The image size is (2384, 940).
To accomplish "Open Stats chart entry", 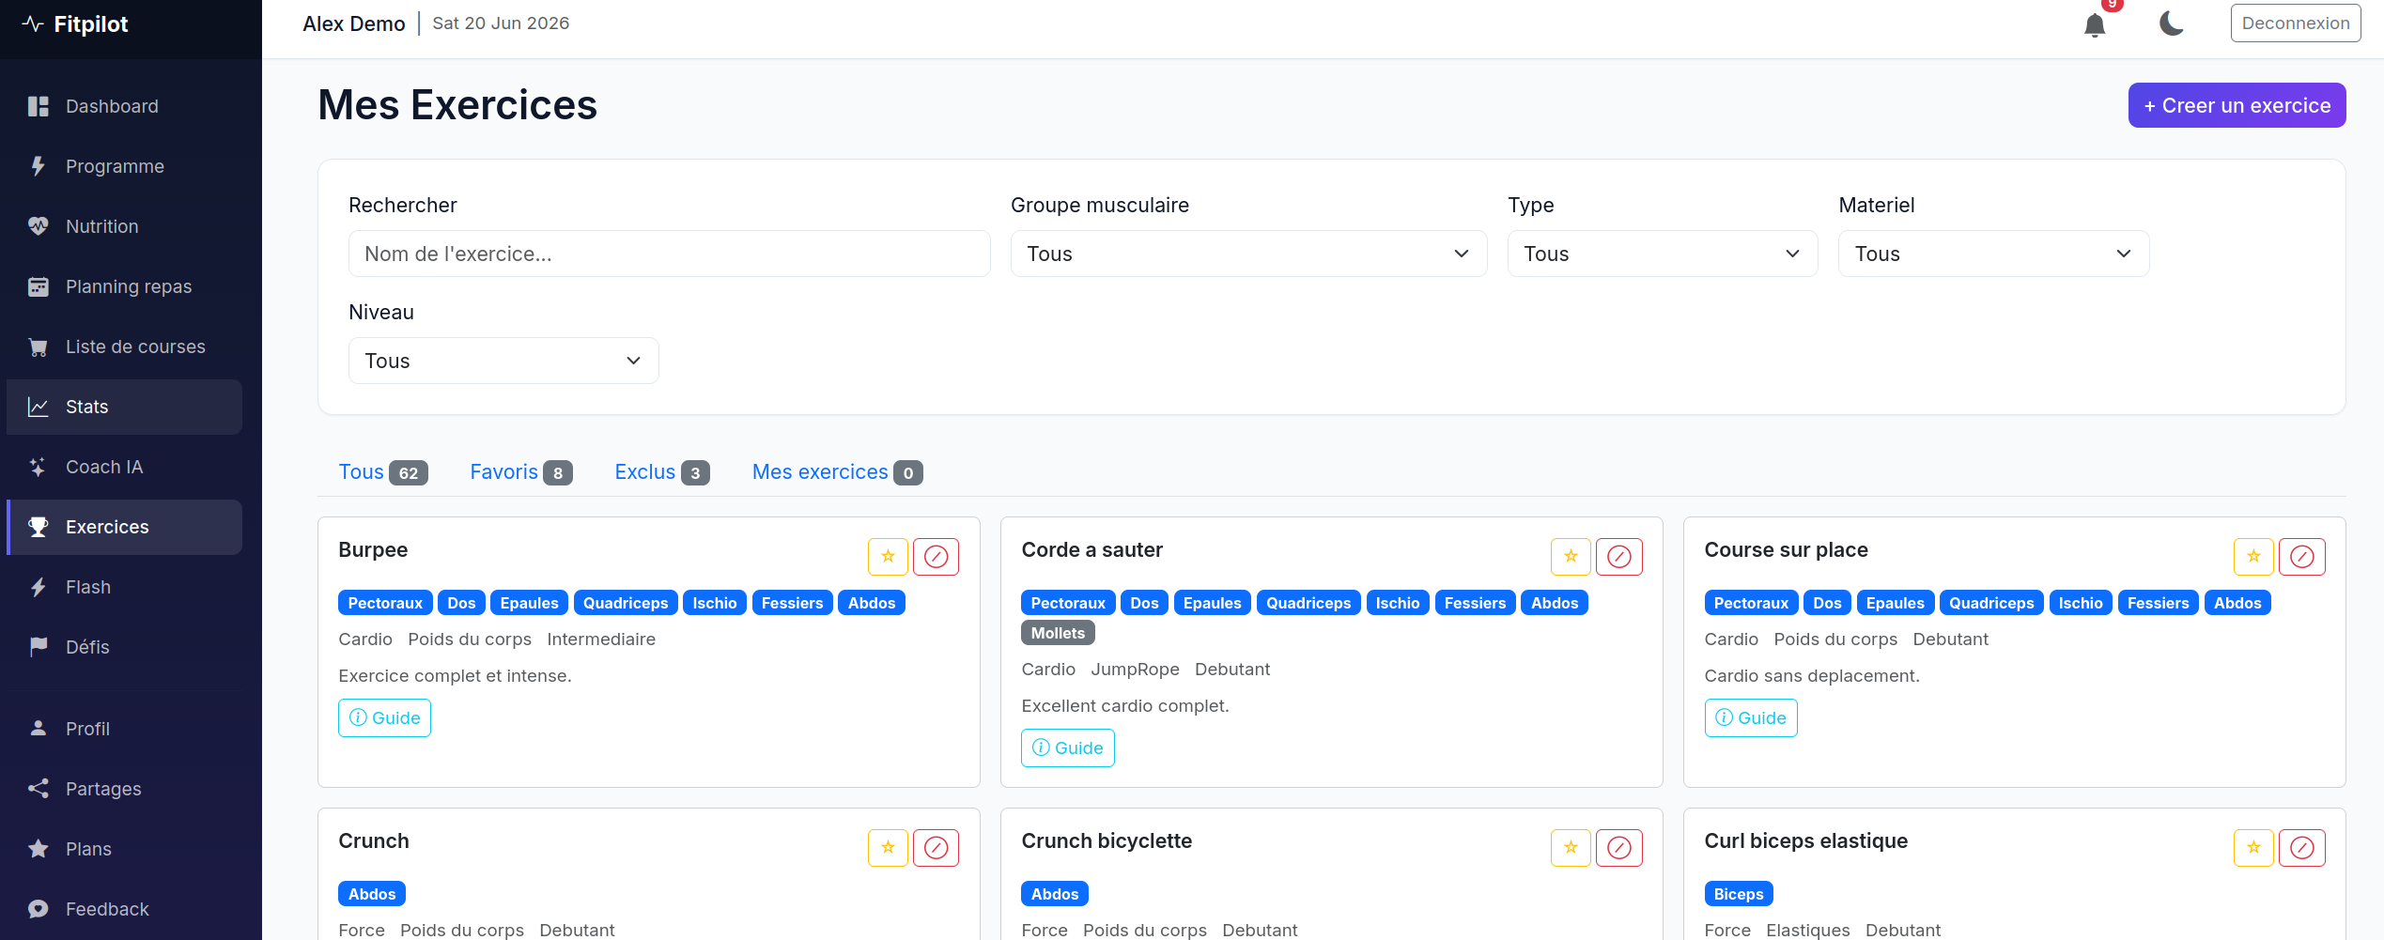I will [x=124, y=407].
